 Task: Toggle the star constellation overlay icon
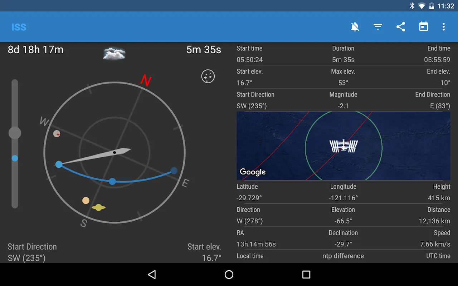pyautogui.click(x=208, y=76)
